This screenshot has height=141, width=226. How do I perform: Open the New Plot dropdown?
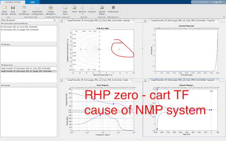(x=65, y=10)
